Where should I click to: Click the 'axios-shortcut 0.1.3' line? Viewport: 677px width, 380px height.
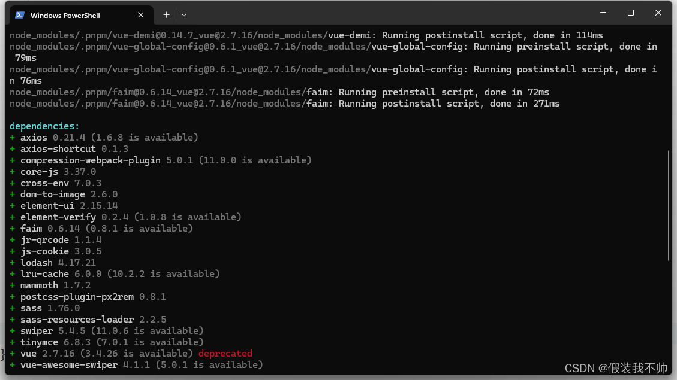[69, 148]
